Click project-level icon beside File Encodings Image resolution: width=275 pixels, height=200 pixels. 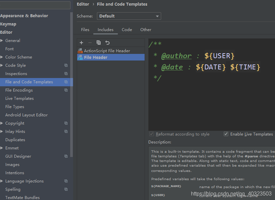tap(66, 90)
